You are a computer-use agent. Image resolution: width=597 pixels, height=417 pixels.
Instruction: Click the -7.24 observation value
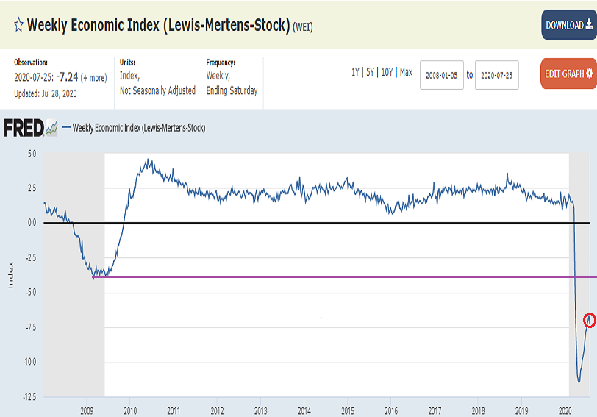pos(67,77)
